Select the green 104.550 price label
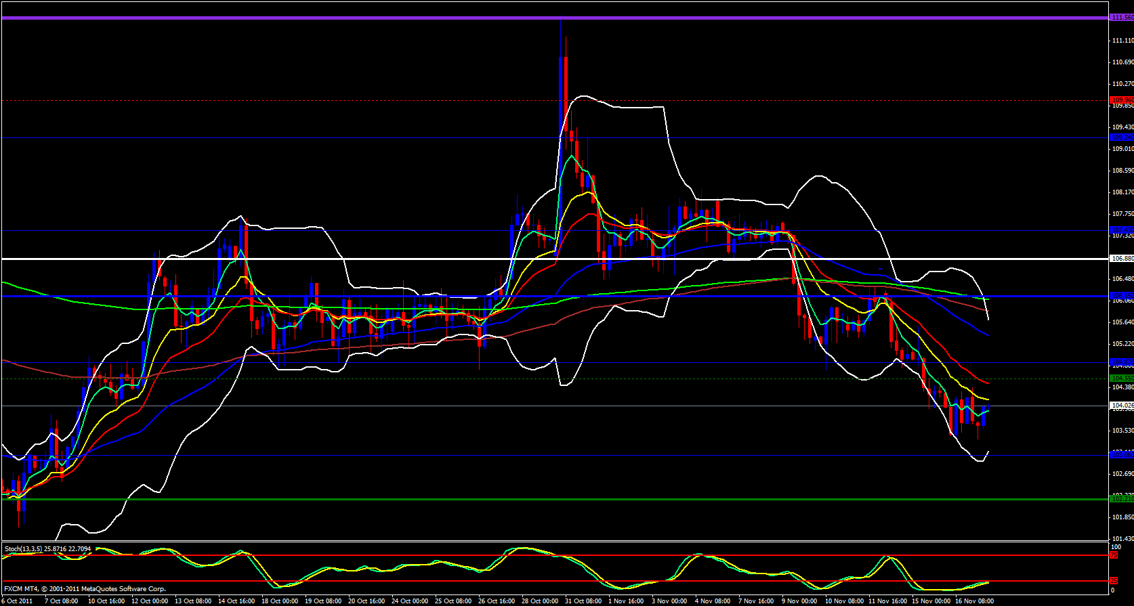Viewport: 1134px width, 606px height. point(1121,378)
